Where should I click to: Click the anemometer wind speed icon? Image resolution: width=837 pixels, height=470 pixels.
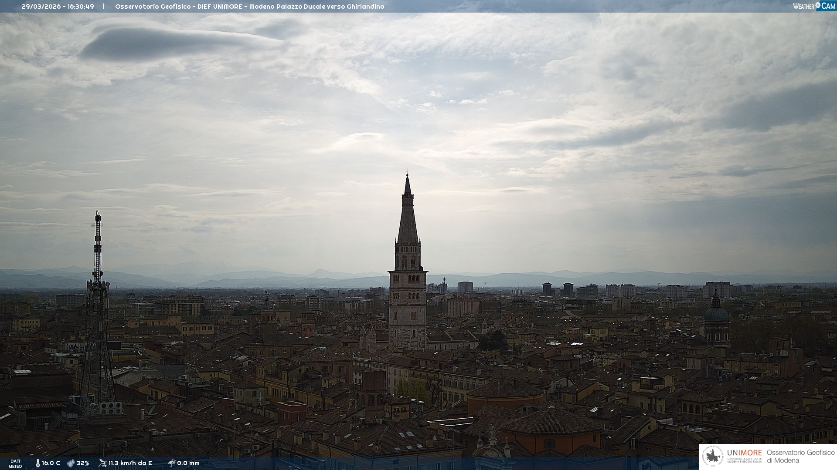click(102, 463)
